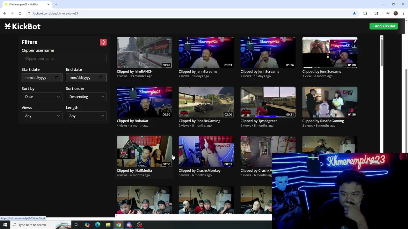Click the red reset filters icon
Image resolution: width=408 pixels, height=229 pixels.
click(103, 42)
